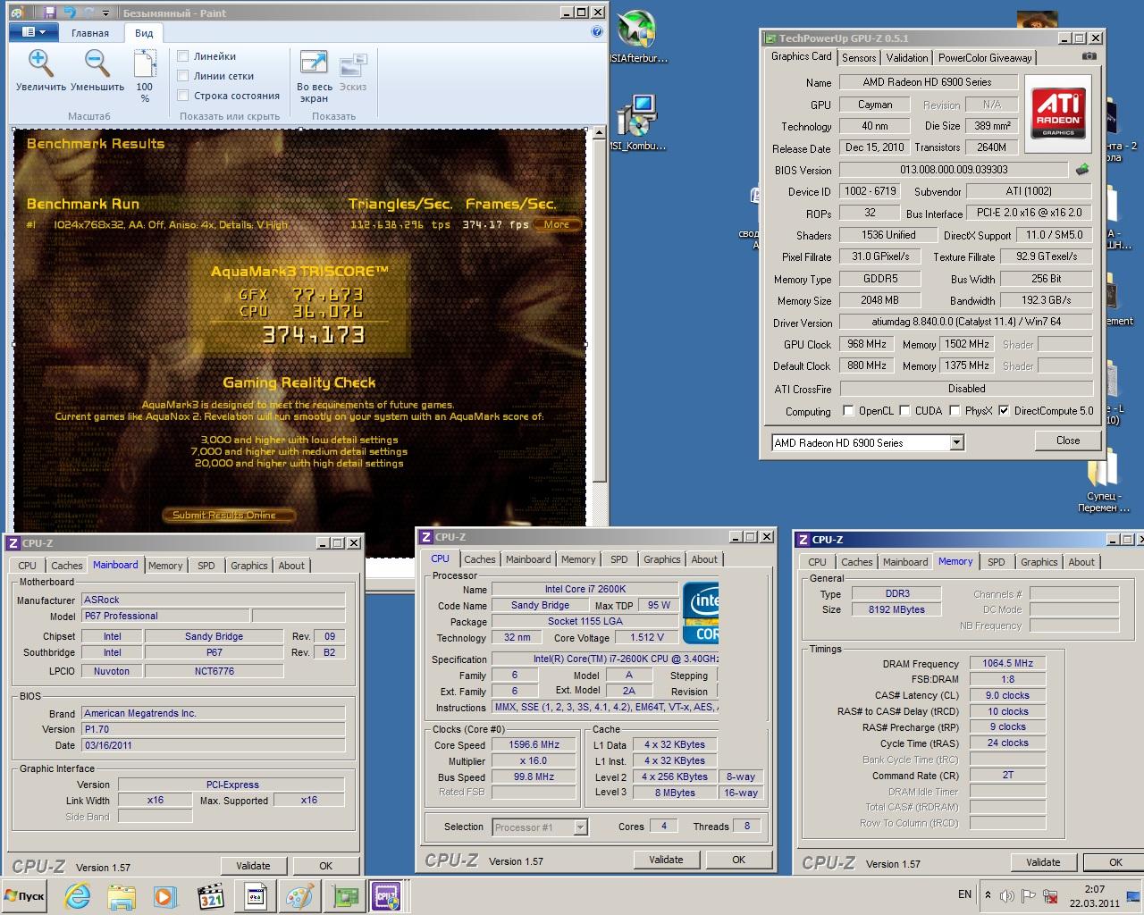
Task: Enable the Линии сетки checkbox
Action: pos(183,76)
